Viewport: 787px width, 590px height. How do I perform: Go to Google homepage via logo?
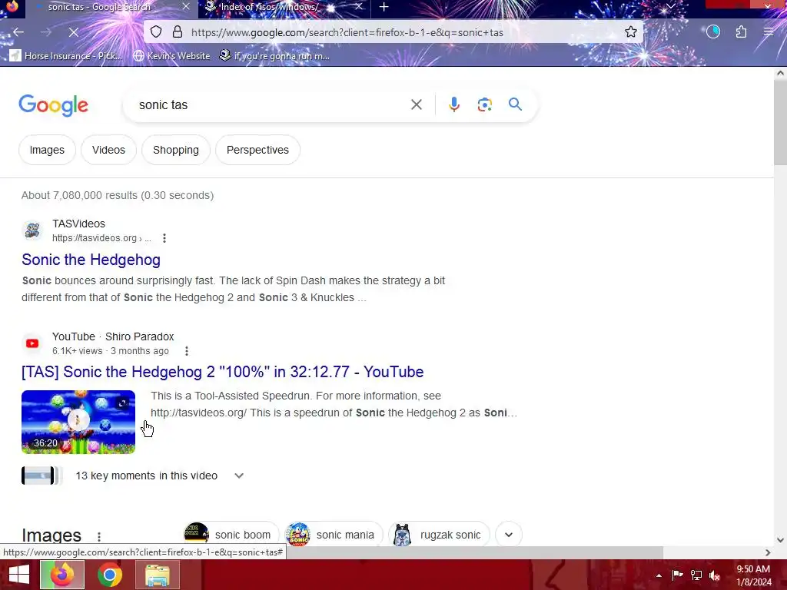[53, 105]
